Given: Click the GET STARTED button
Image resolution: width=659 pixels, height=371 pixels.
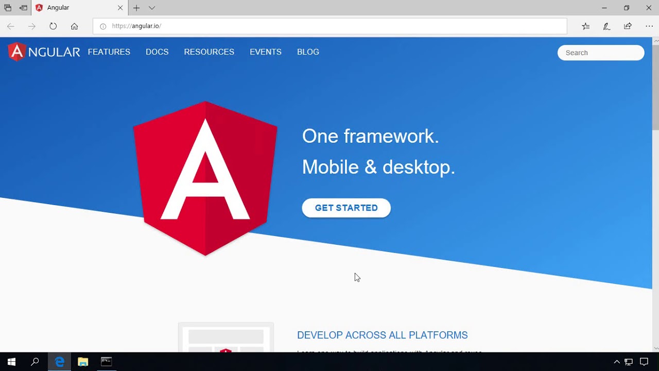Looking at the screenshot, I should (346, 208).
